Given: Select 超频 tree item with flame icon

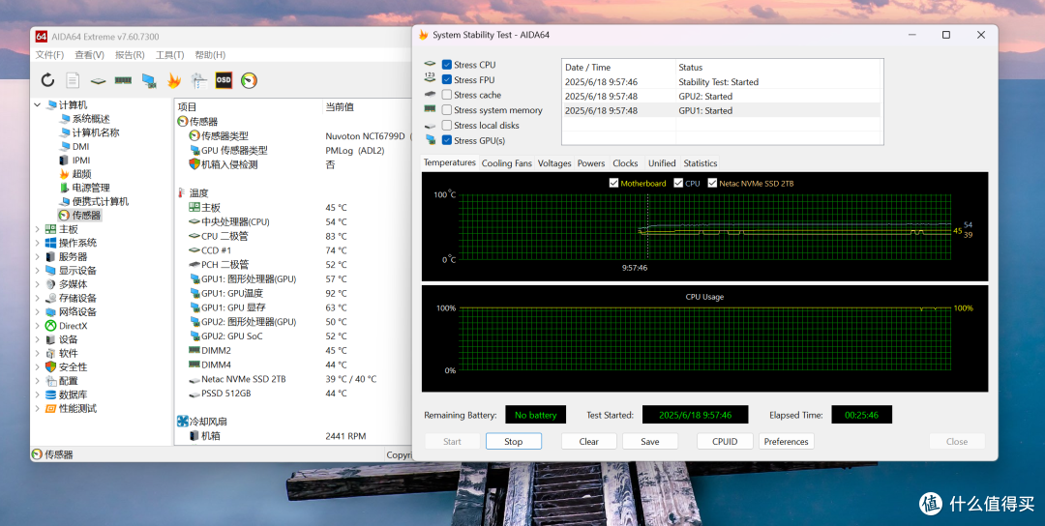Looking at the screenshot, I should coord(75,174).
